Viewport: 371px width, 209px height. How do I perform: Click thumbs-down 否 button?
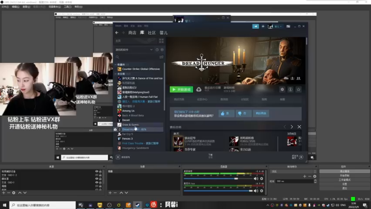coord(243,113)
